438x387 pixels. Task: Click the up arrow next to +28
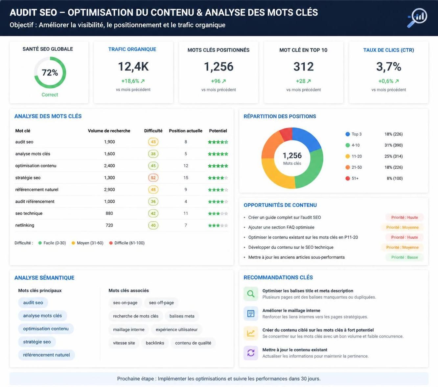(x=309, y=81)
